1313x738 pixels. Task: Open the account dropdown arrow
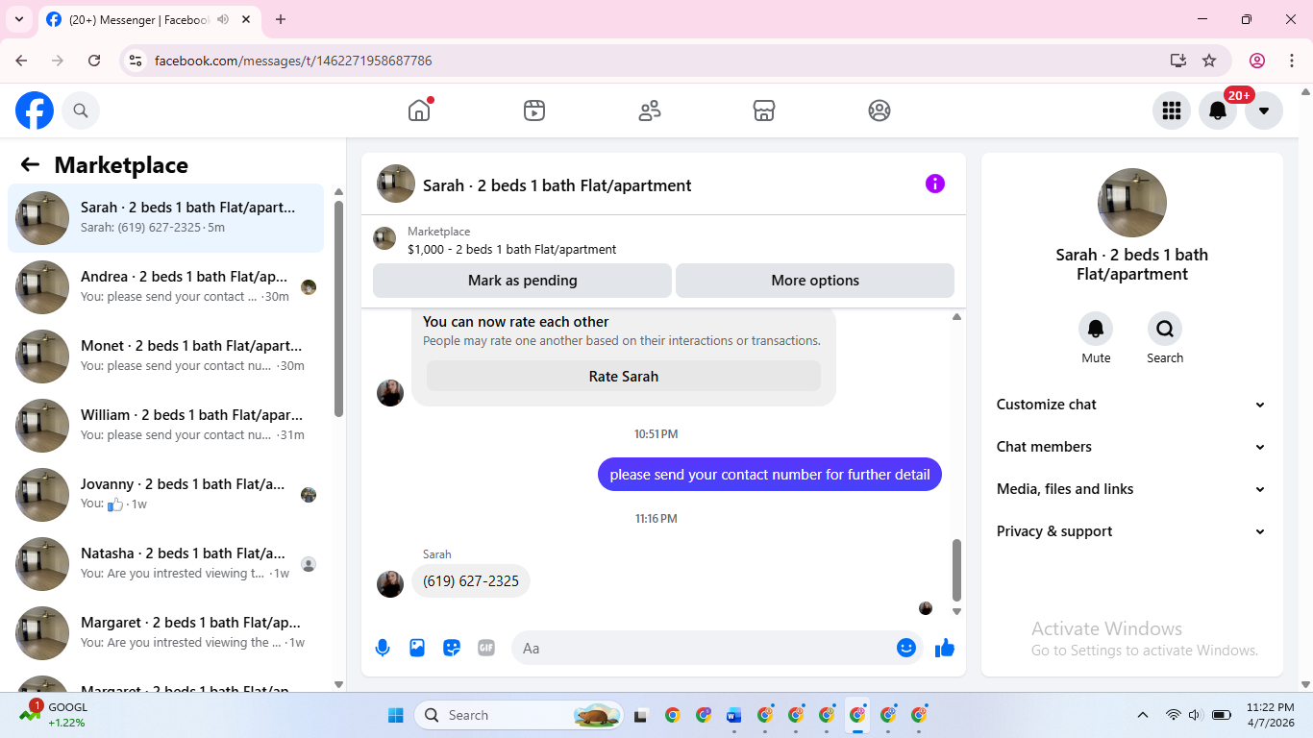coord(1264,111)
